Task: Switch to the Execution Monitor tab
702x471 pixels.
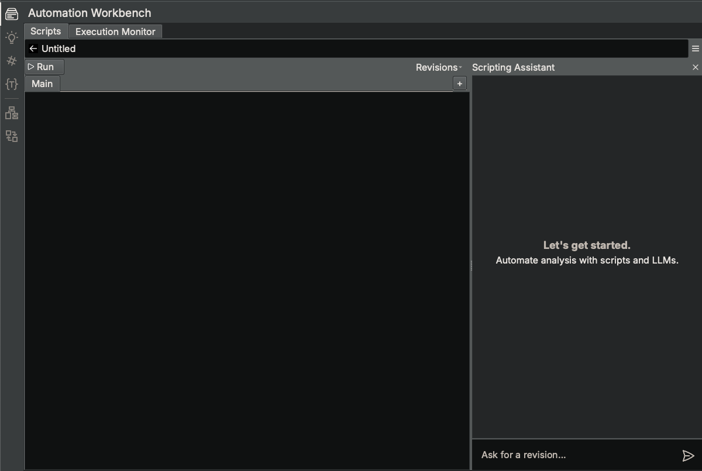Action: tap(115, 32)
